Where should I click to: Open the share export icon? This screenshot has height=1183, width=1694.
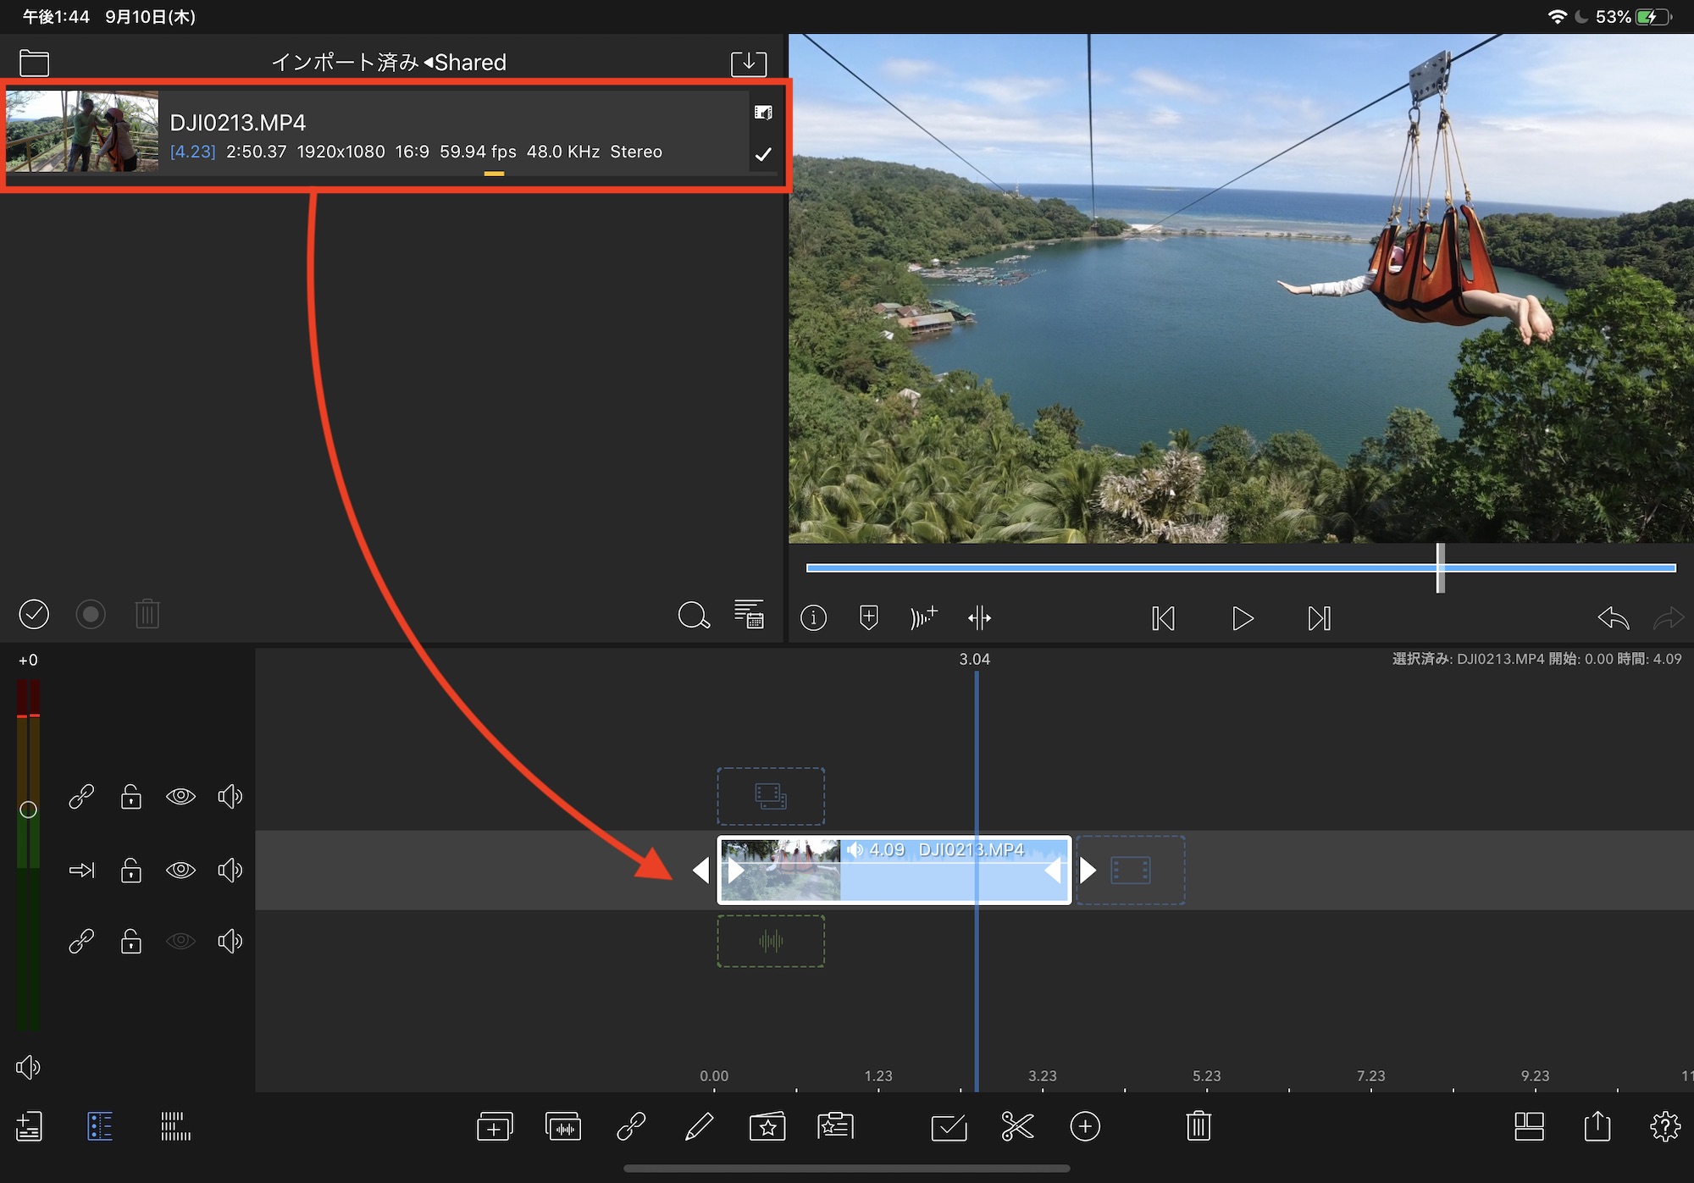[x=1597, y=1126]
